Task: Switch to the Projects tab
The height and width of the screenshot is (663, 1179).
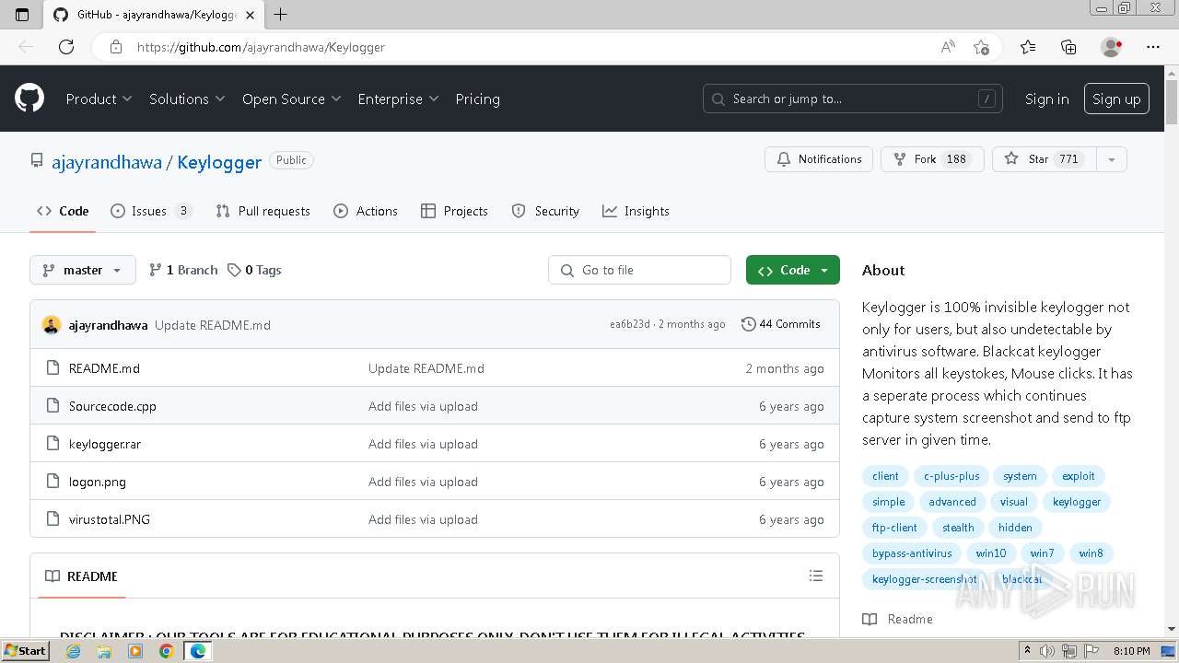Action: coord(454,211)
